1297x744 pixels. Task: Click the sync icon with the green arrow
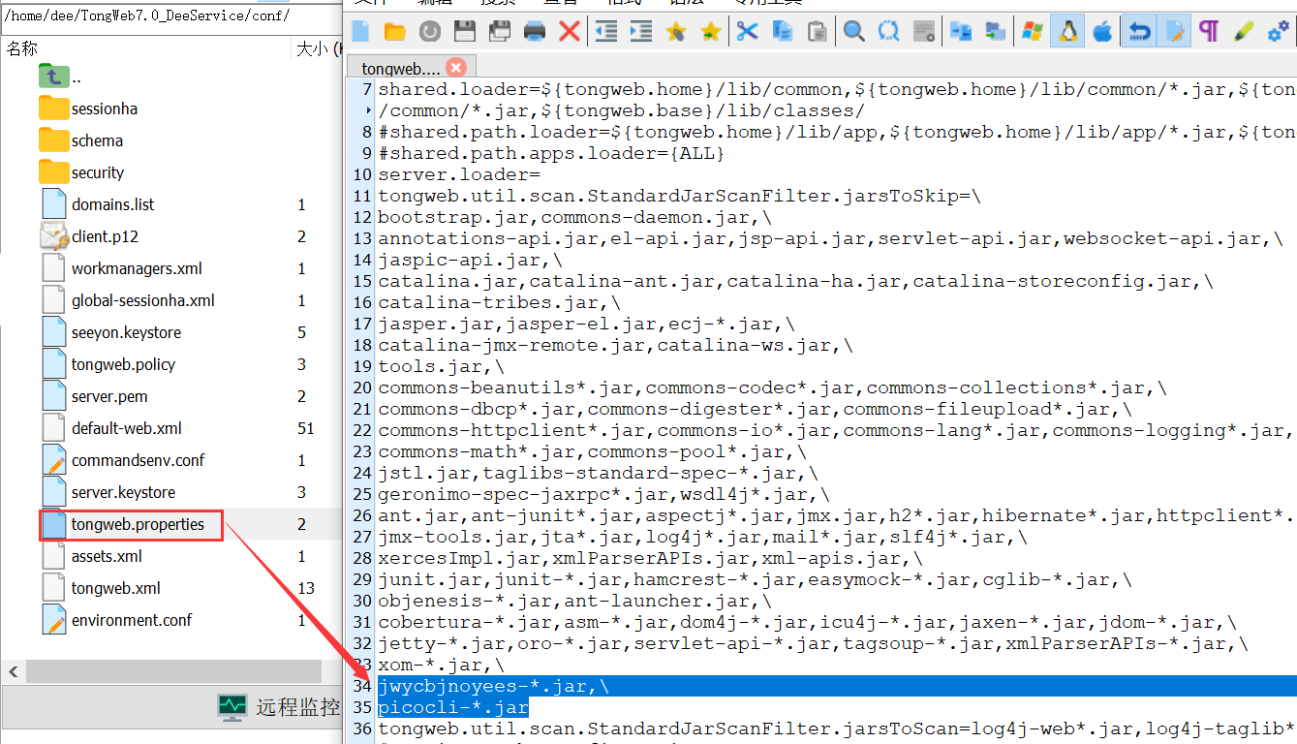996,32
